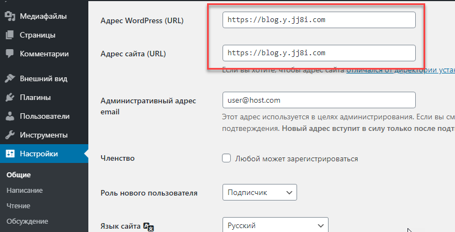Select the Настройки menu item
Viewport: 455px width, 232px height.
(x=44, y=154)
